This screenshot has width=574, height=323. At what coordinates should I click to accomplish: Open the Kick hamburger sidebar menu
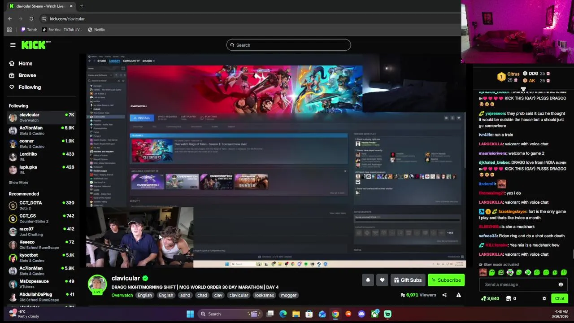(x=13, y=45)
